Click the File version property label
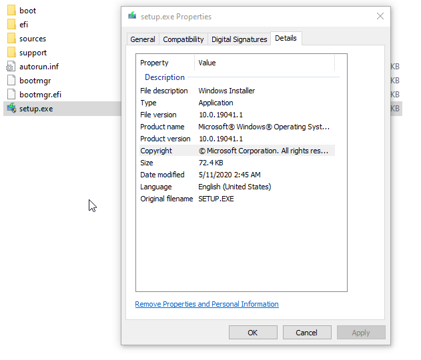This screenshot has width=421, height=360. 158,115
